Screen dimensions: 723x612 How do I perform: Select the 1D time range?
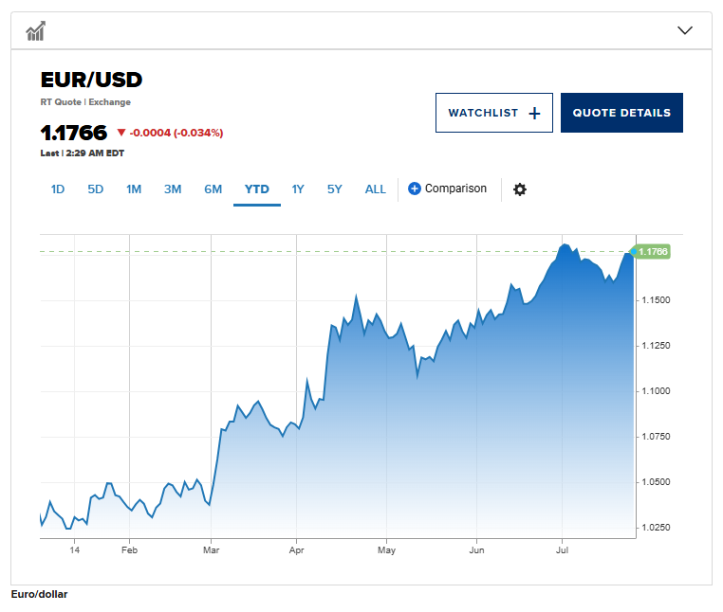point(58,189)
